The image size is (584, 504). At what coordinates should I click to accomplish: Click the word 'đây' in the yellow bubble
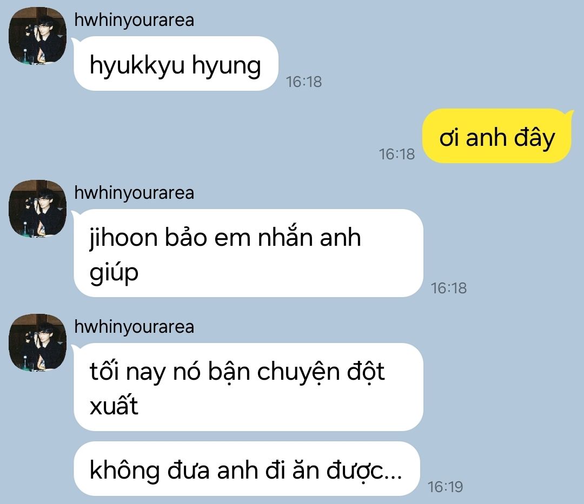[534, 138]
